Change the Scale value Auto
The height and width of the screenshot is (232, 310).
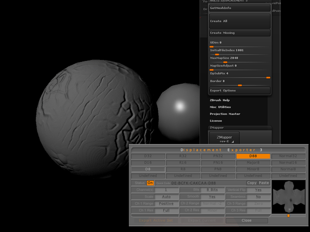click(166, 197)
